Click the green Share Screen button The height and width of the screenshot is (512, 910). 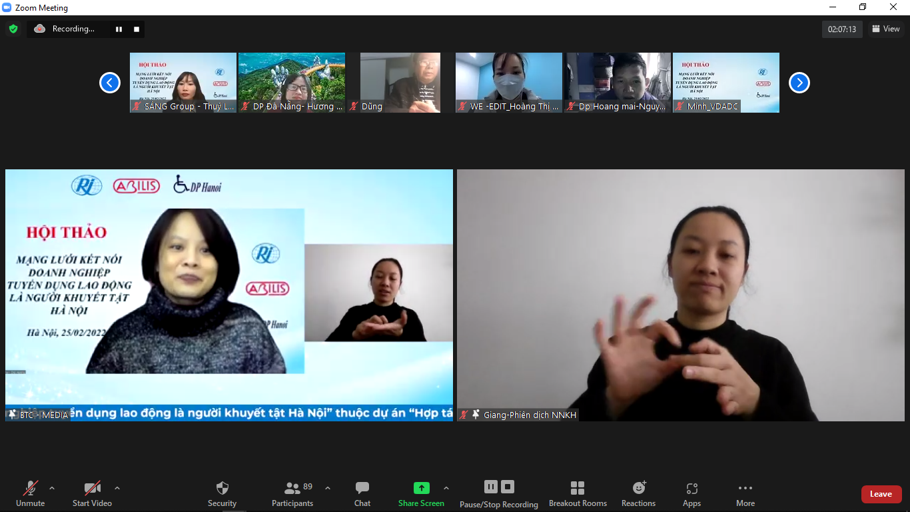421,494
